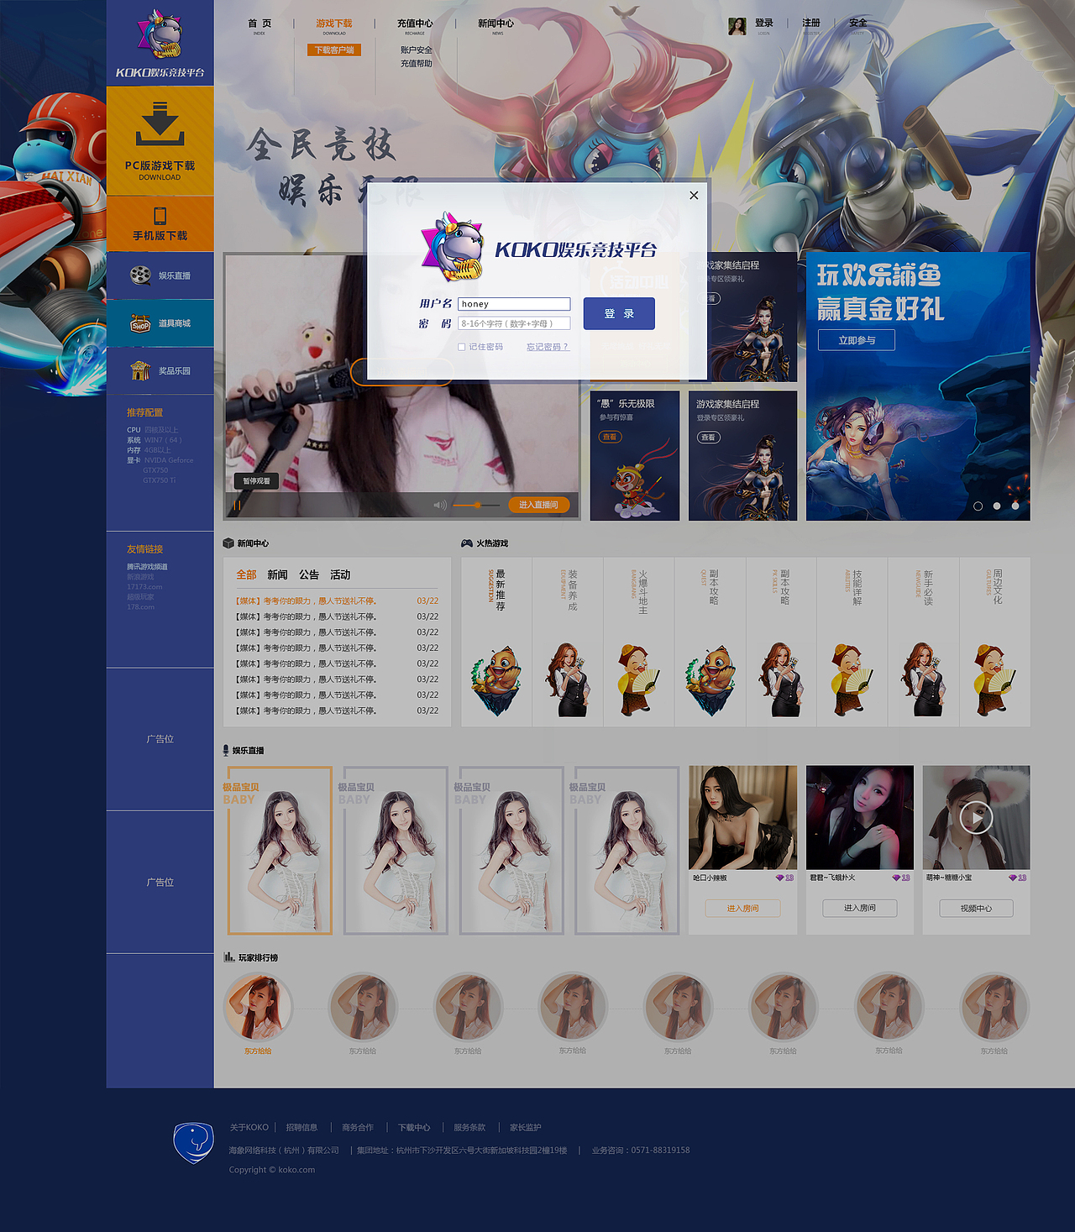Click the username field containing honey
This screenshot has height=1232, width=1075.
[x=514, y=304]
